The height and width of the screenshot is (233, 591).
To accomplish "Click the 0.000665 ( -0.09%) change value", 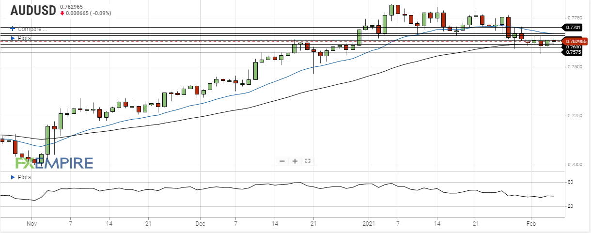I will [x=89, y=13].
